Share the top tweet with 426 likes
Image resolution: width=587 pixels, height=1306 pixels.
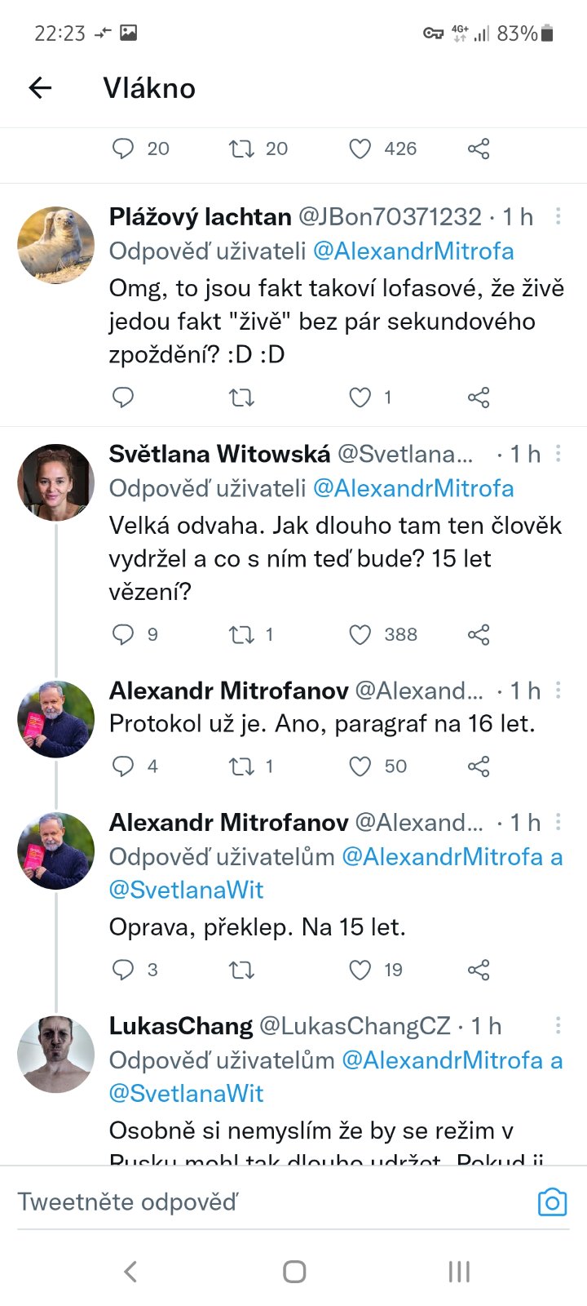(x=479, y=149)
